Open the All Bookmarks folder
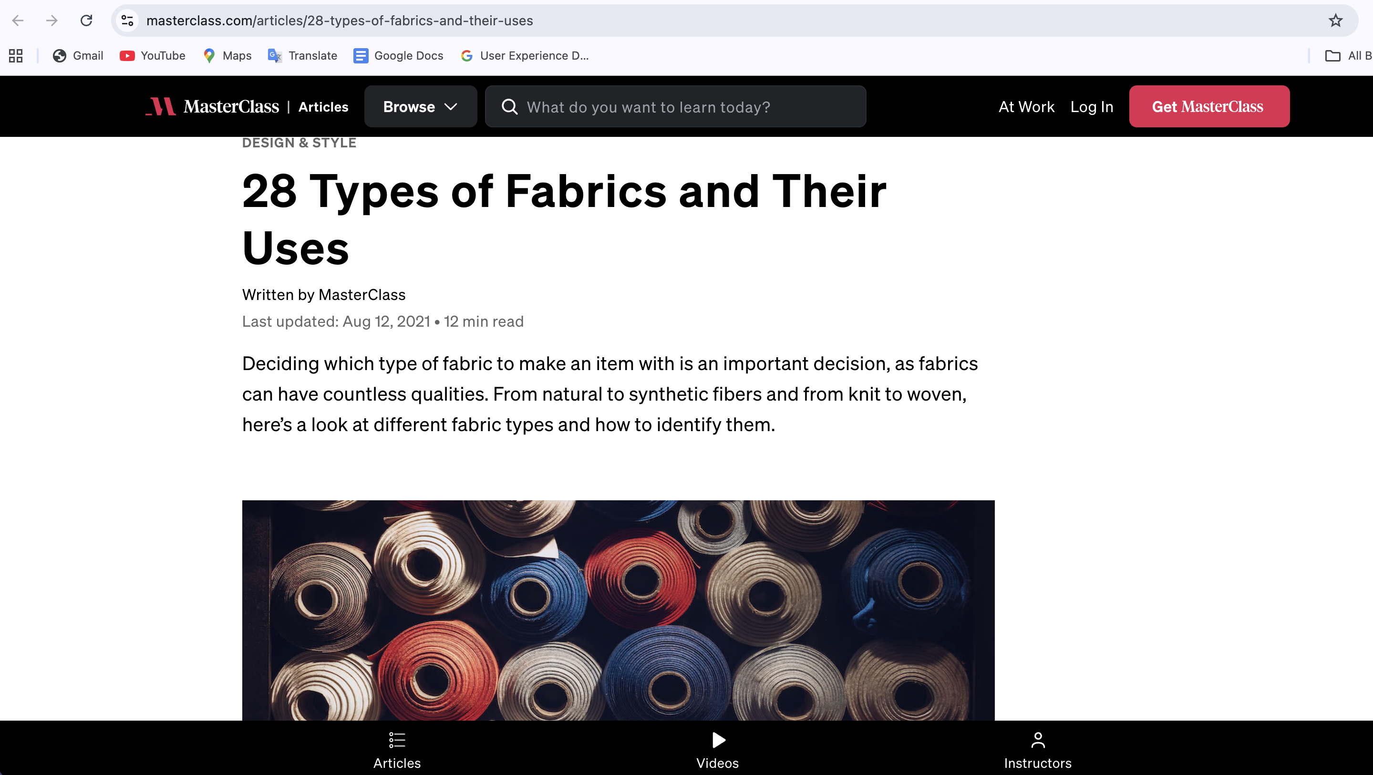Viewport: 1373px width, 775px height. pyautogui.click(x=1347, y=55)
